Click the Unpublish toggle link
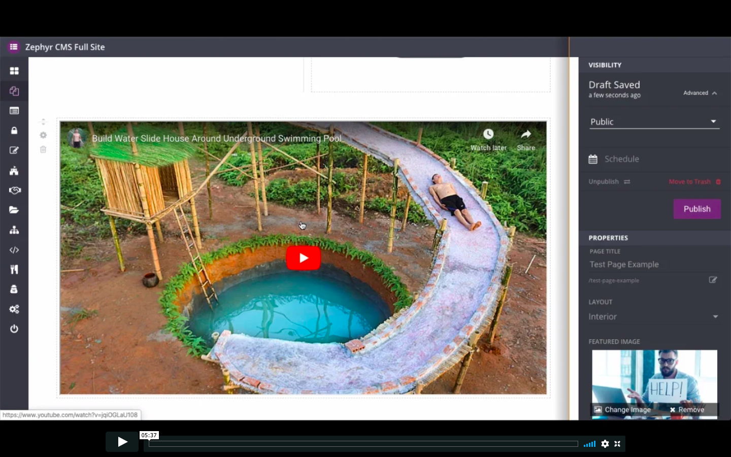This screenshot has width=731, height=457. tap(609, 181)
